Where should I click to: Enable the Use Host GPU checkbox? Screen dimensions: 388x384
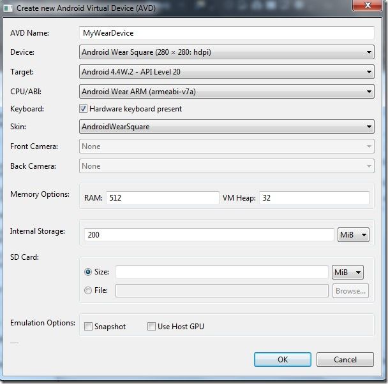151,326
